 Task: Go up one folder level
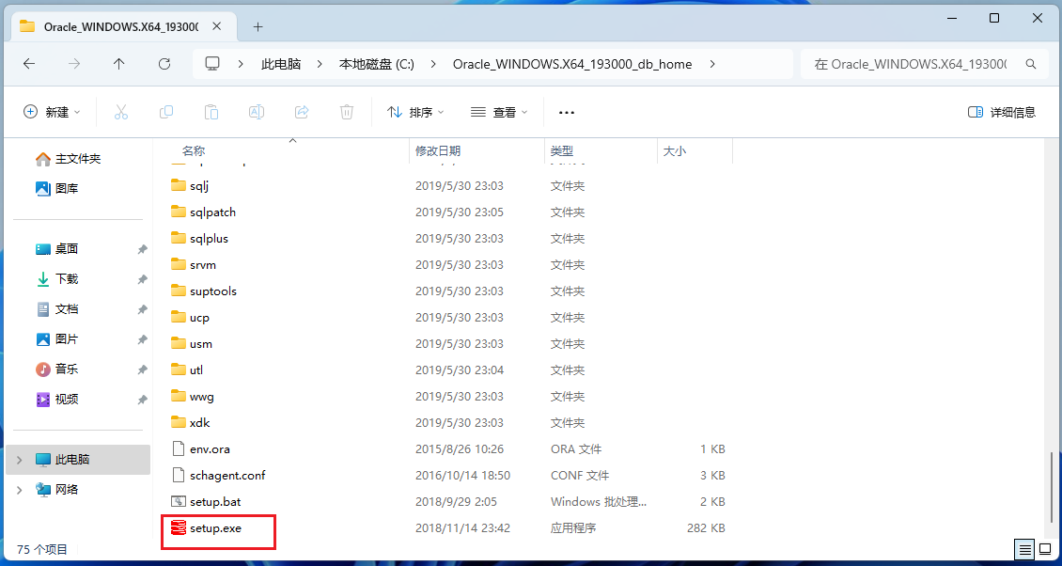118,64
